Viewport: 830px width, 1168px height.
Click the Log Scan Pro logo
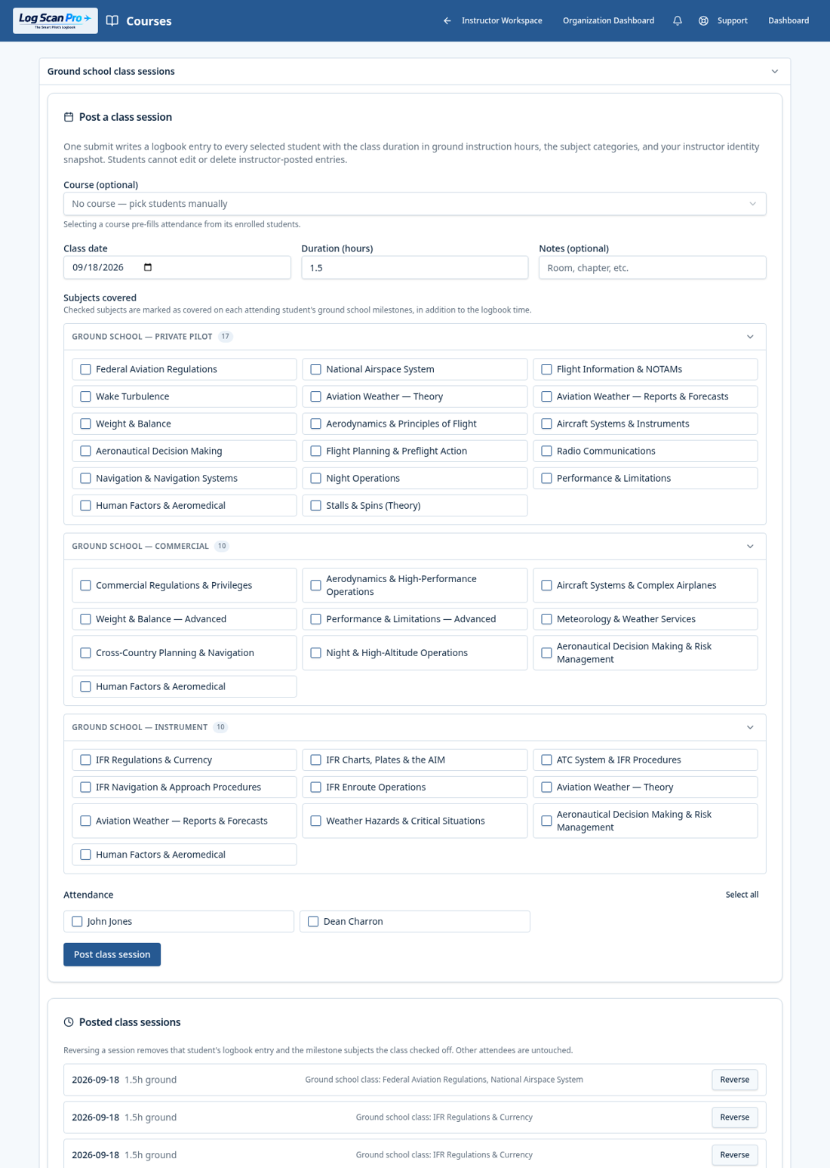tap(55, 20)
